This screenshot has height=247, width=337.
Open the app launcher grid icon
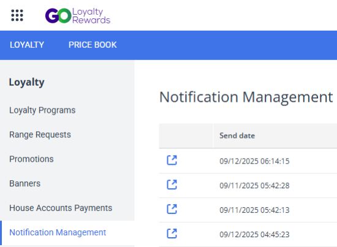pyautogui.click(x=17, y=15)
